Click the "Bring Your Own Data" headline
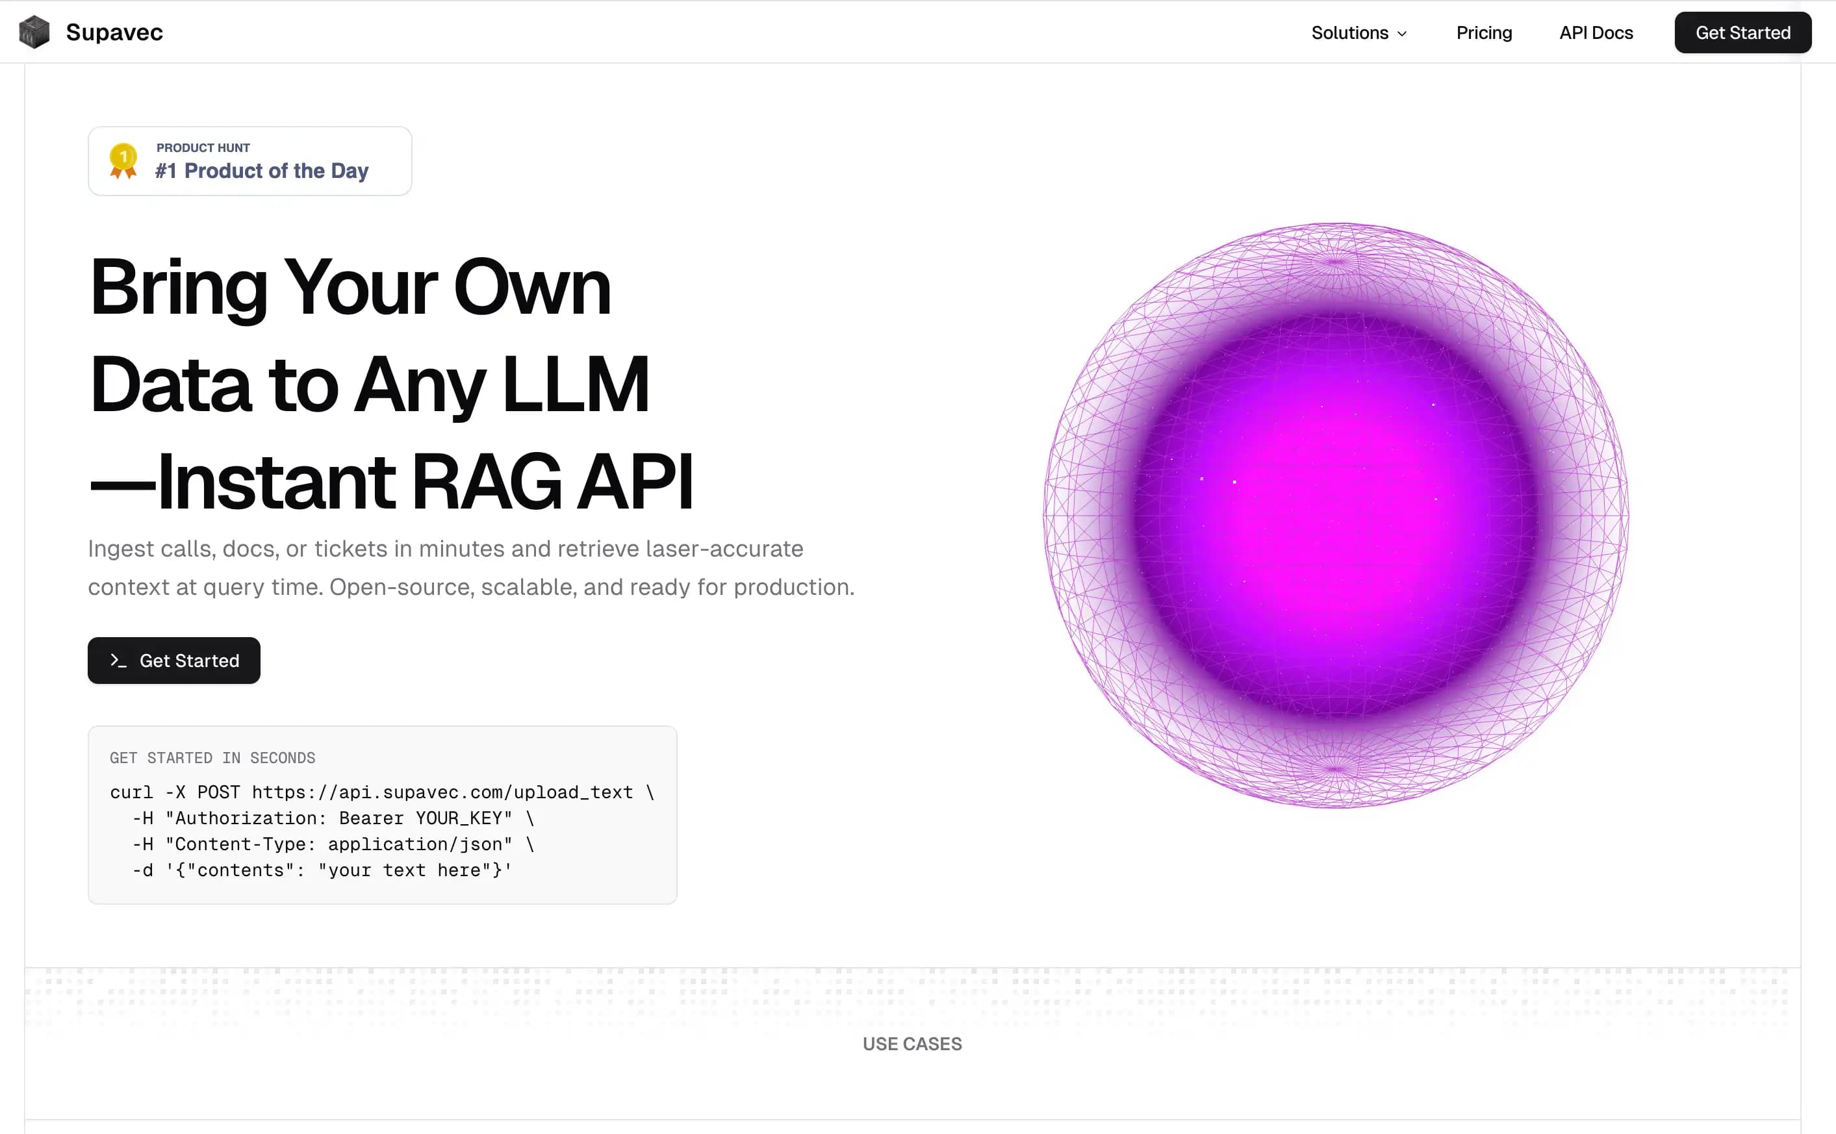Screen dimensions: 1836x1134 pos(392,384)
